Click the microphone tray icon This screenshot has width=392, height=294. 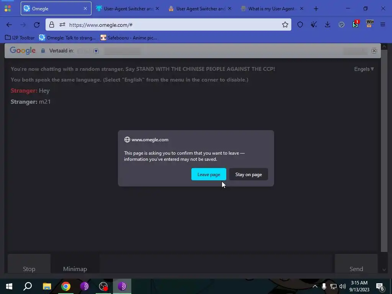(324, 286)
